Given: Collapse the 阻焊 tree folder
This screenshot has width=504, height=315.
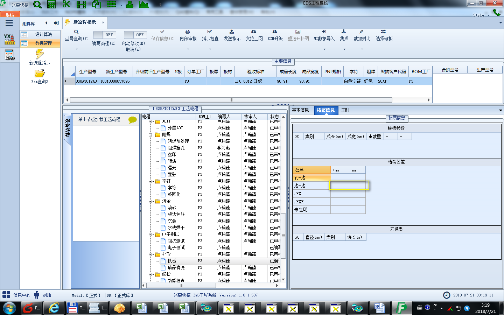Looking at the screenshot, I should 151,134.
